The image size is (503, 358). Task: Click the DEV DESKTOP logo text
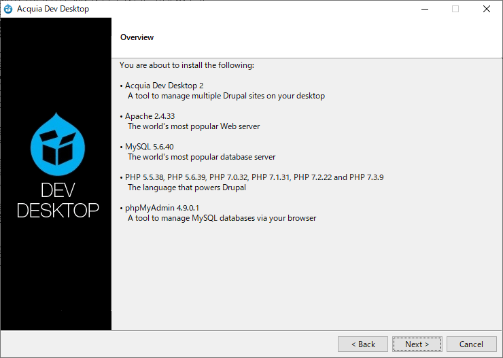58,200
